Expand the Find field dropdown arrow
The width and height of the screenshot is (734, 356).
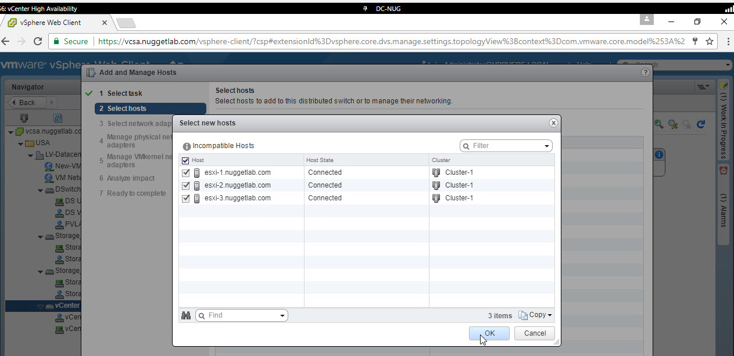pos(282,315)
